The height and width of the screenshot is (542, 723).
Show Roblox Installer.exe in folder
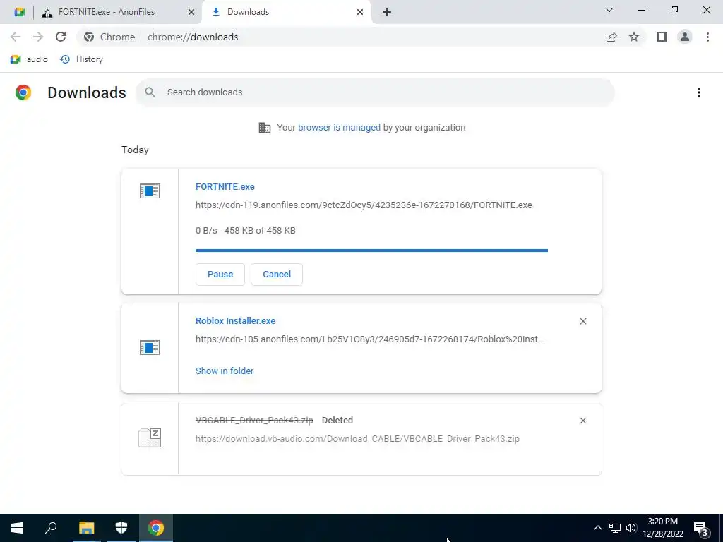pos(225,371)
